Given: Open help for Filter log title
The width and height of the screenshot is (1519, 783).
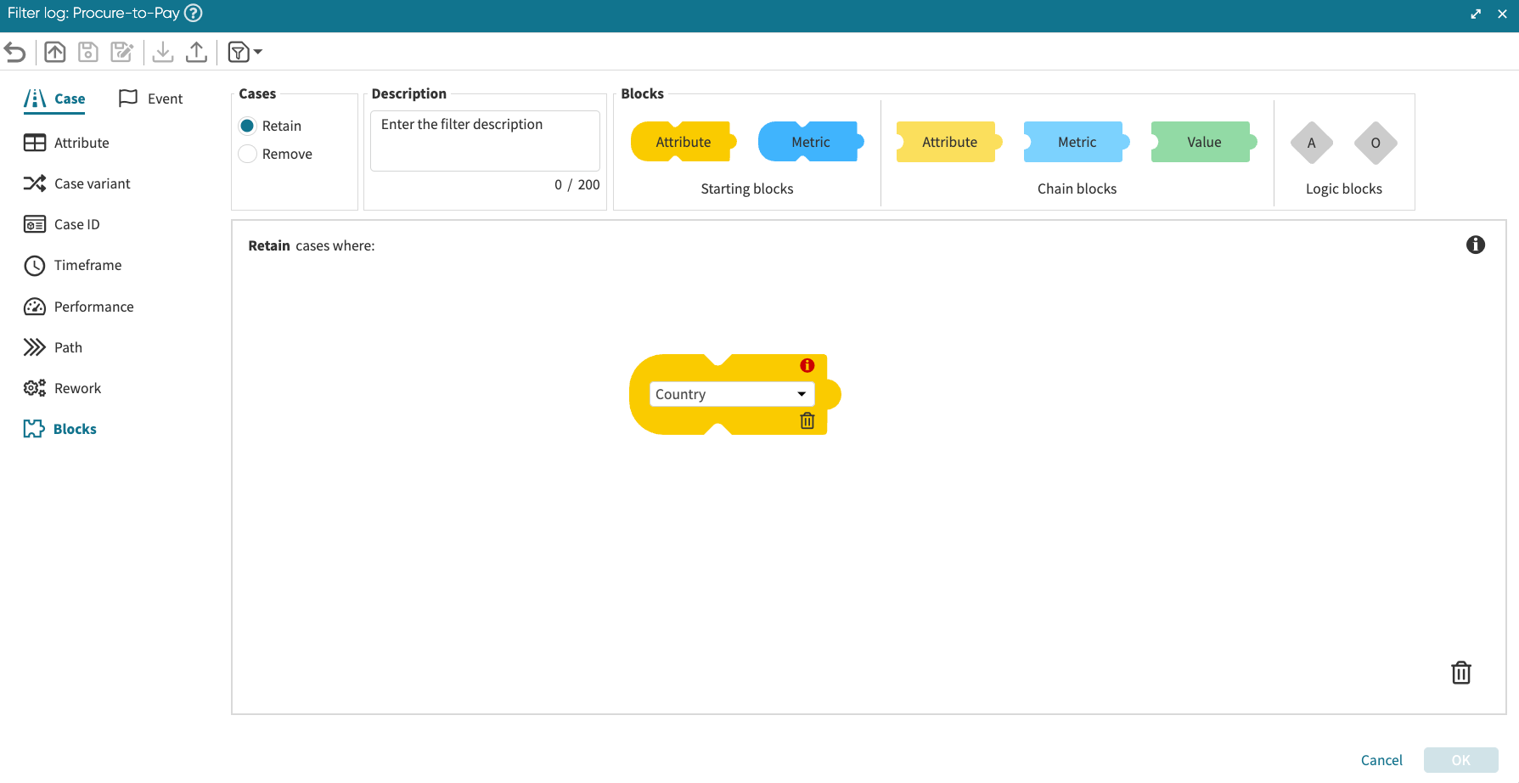Looking at the screenshot, I should [194, 14].
